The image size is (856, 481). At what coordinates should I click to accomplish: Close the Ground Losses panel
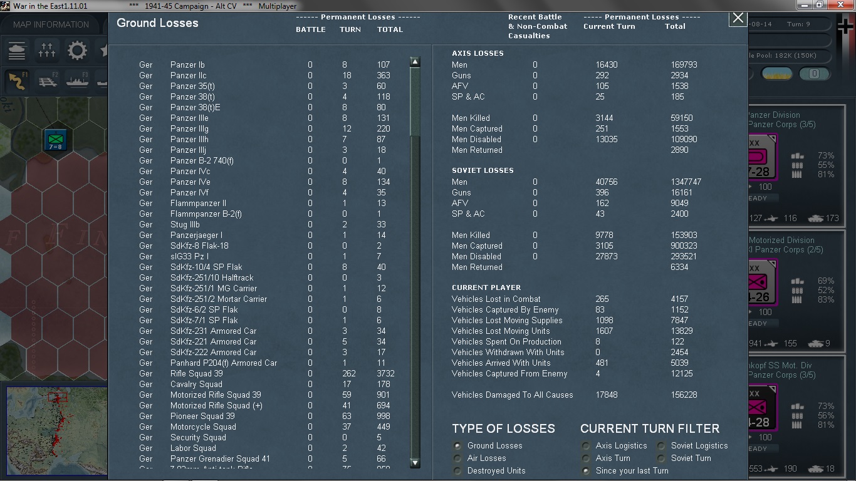tap(738, 18)
